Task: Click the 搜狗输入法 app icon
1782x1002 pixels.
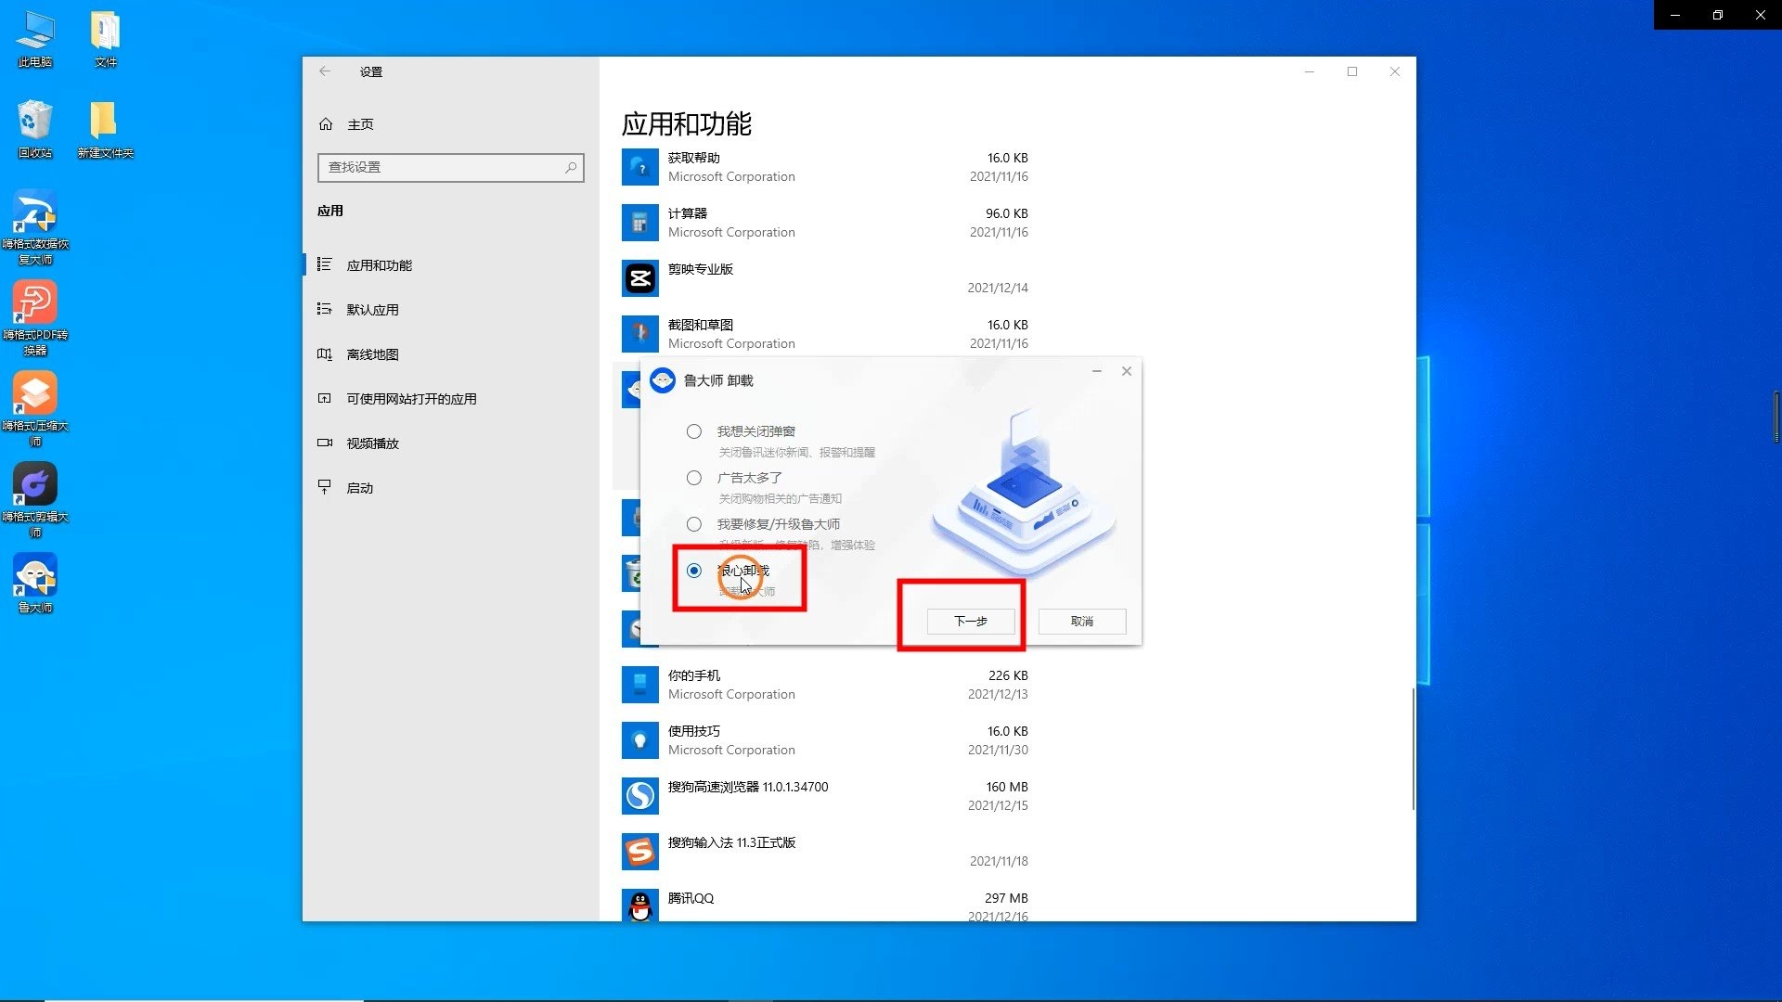Action: tap(639, 852)
